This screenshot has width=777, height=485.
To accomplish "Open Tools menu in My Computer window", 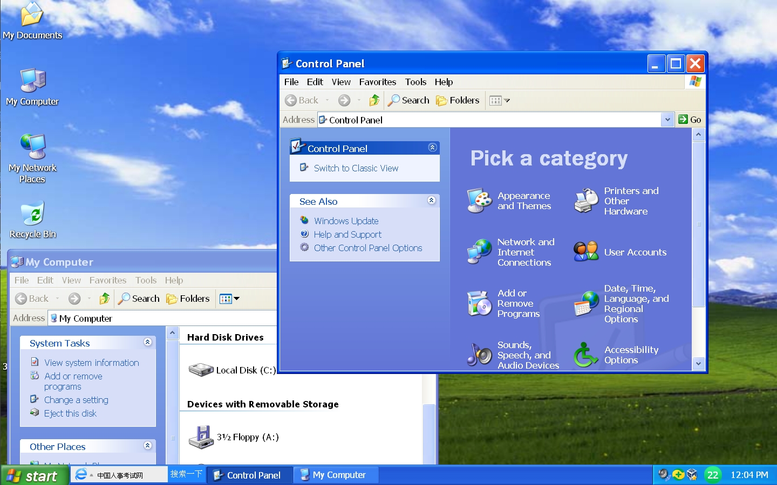I will pos(146,280).
